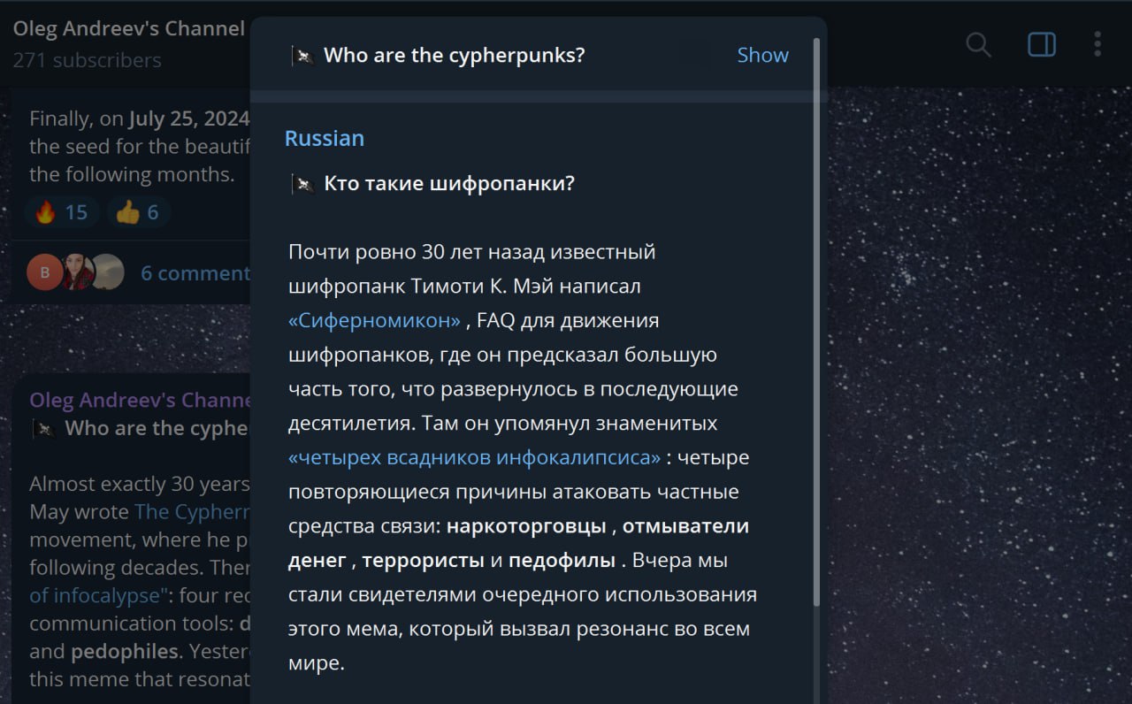Viewport: 1132px width, 704px height.
Task: Open Oleg Andreev's Channel header title
Action: [x=129, y=28]
